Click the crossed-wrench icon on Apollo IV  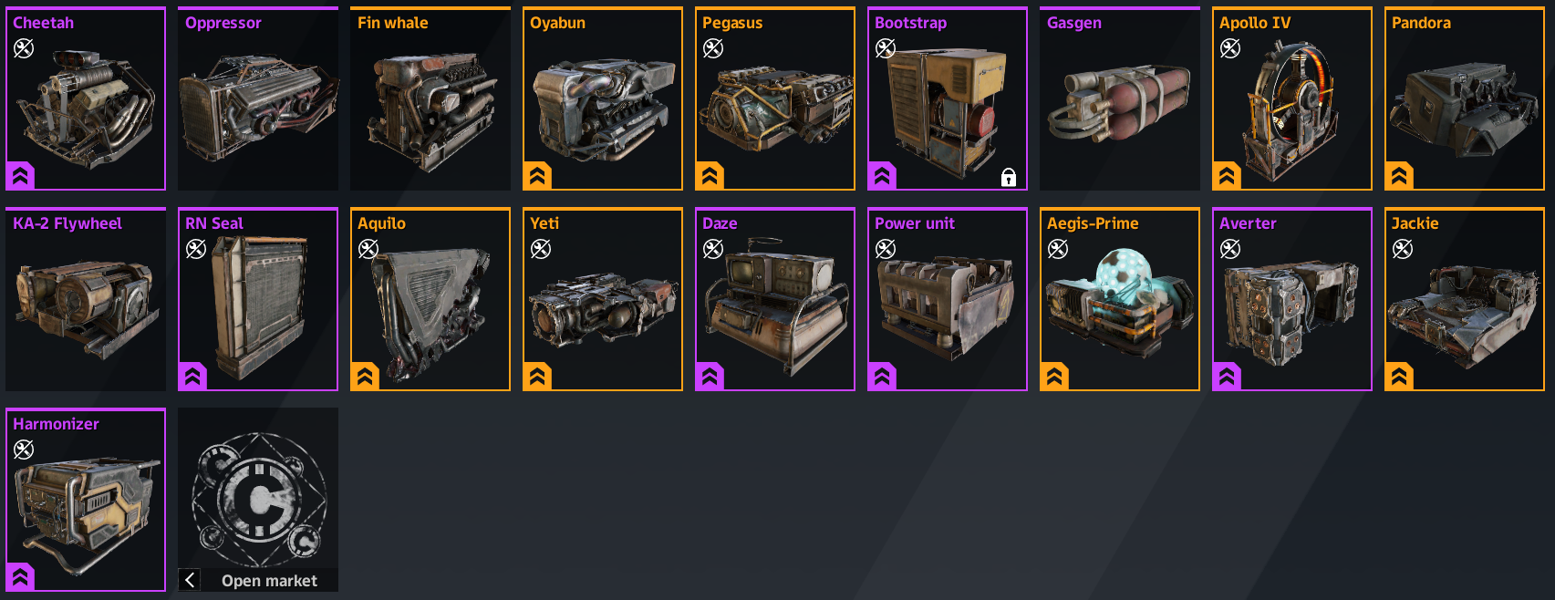pyautogui.click(x=1230, y=48)
